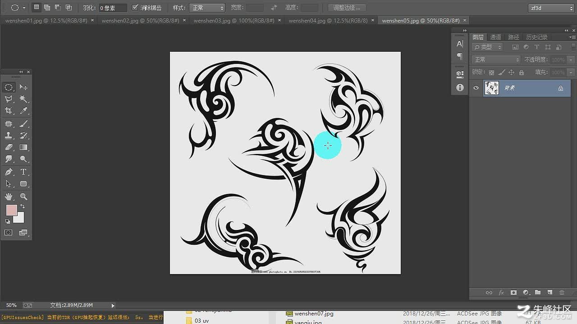The height and width of the screenshot is (324, 577).
Task: Open the Info panel icon
Action: pos(460,87)
